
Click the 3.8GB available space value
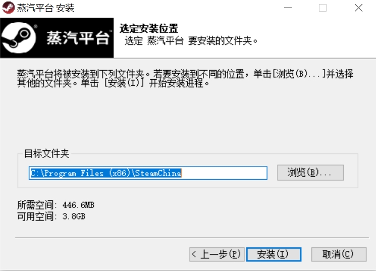pos(74,216)
